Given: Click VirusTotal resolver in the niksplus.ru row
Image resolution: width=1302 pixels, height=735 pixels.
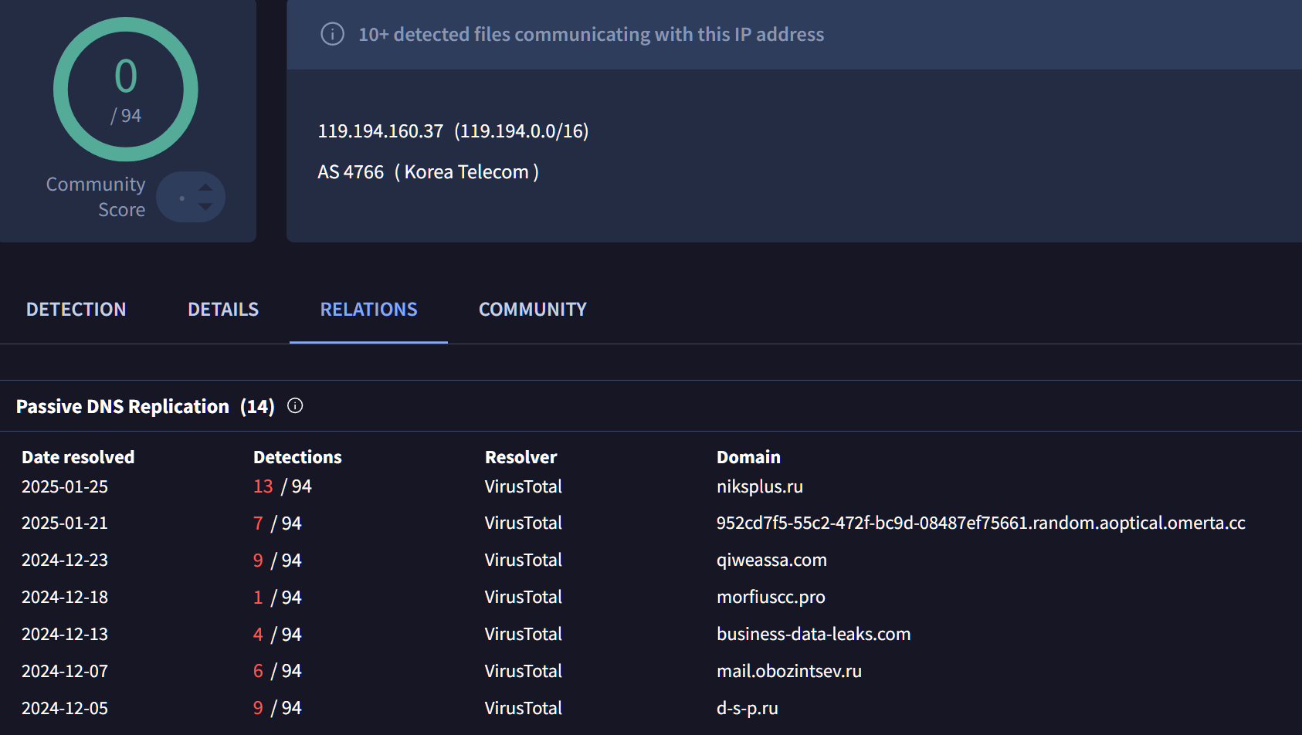Looking at the screenshot, I should 523,486.
